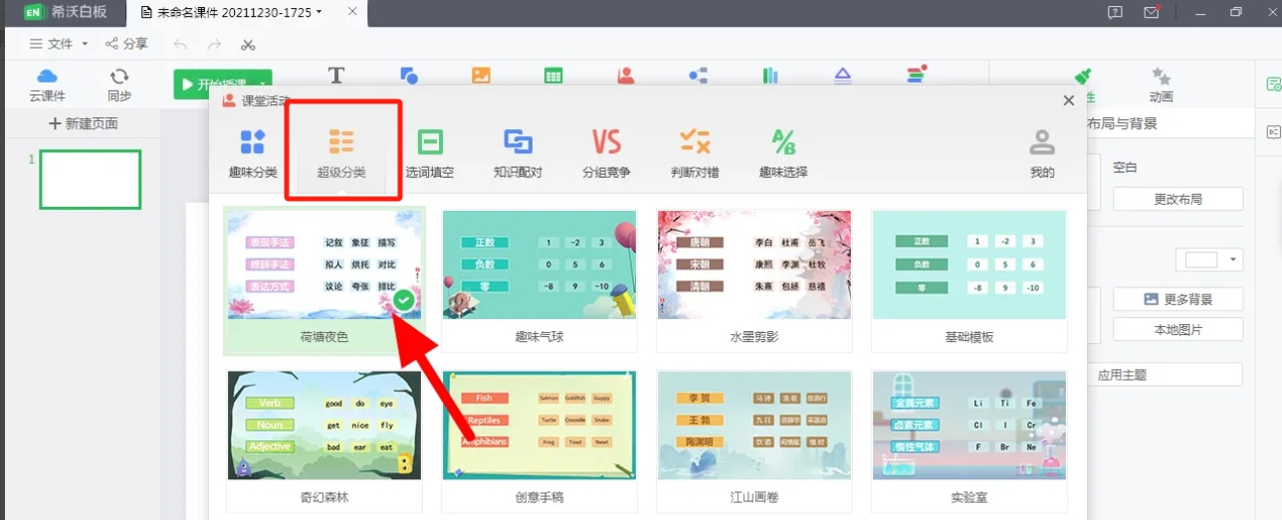Close the 课堂活动 dialog

[1069, 100]
